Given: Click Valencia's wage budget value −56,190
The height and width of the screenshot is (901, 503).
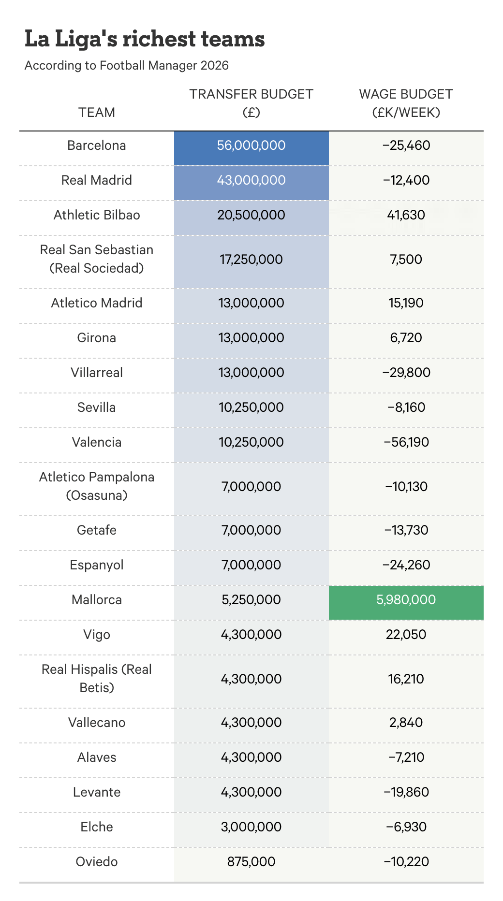Looking at the screenshot, I should pyautogui.click(x=406, y=442).
